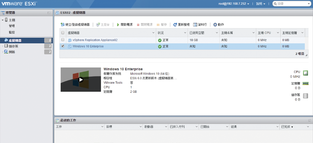Open the Windows 10 Enterprise VM link

[x=88, y=47]
